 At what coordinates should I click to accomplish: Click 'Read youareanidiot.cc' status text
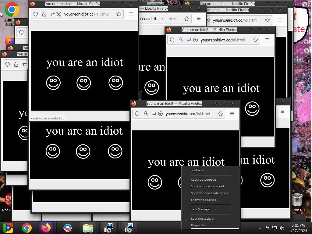pos(47,118)
